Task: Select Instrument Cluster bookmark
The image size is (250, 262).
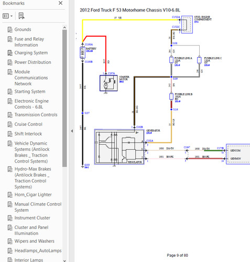Action: (x=32, y=218)
